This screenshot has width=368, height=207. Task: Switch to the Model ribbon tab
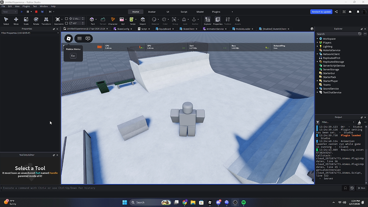coord(200,12)
